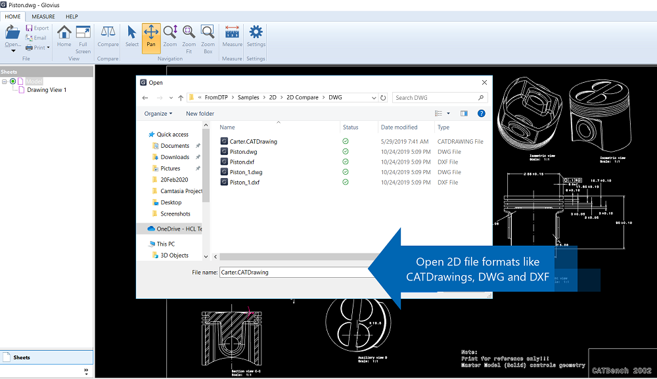Screen dimensions: 657x379
Task: Select This PC in navigation pane
Action: point(166,244)
